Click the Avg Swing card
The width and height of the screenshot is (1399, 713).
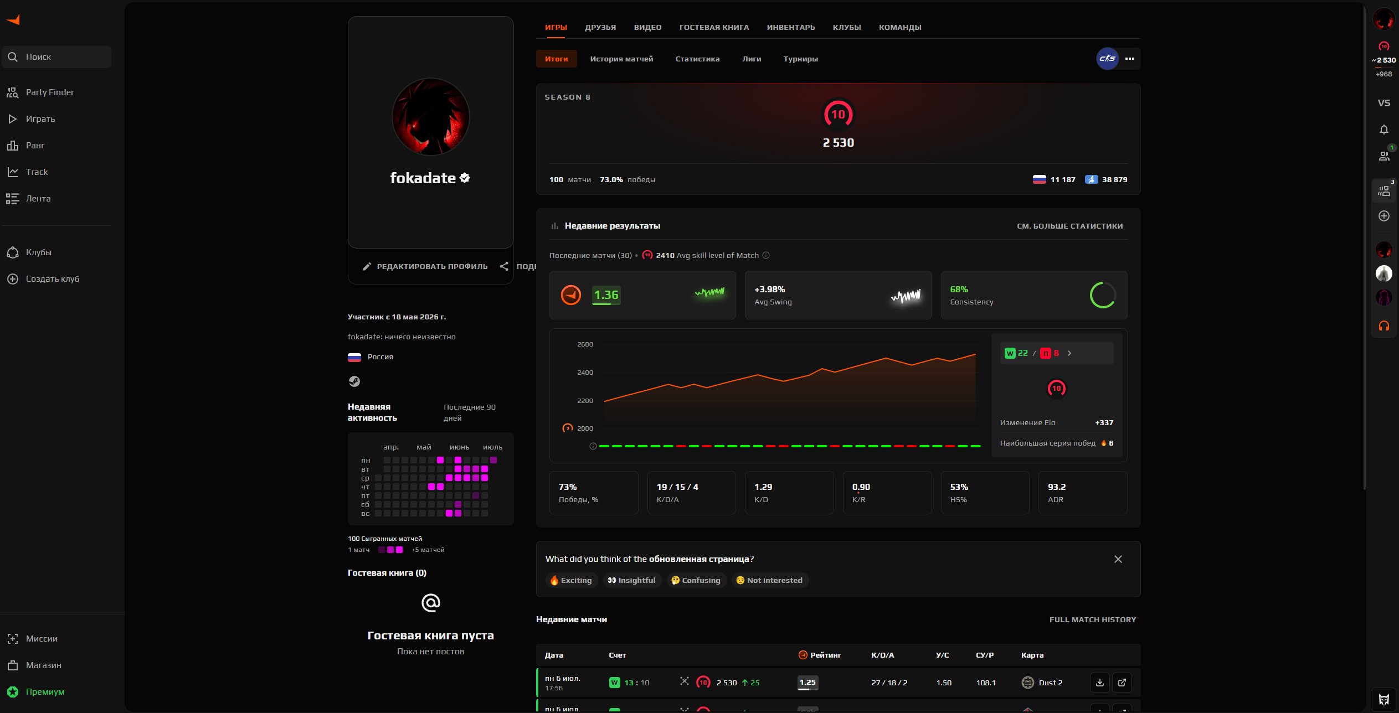(838, 295)
